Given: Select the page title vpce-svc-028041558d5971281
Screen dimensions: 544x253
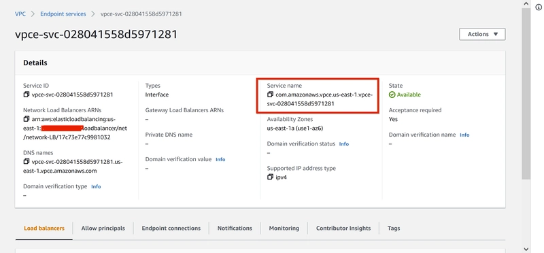Looking at the screenshot, I should pyautogui.click(x=96, y=35).
